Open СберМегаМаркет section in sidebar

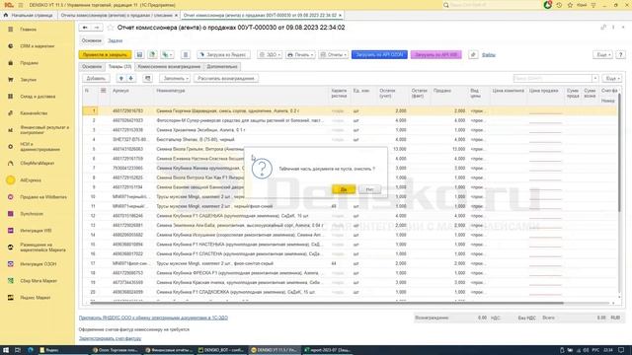pos(38,164)
